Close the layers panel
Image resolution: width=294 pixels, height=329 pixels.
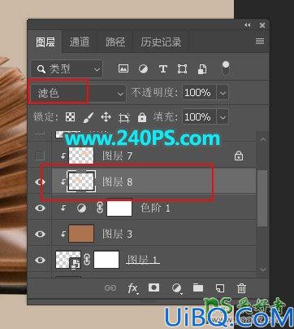click(262, 25)
